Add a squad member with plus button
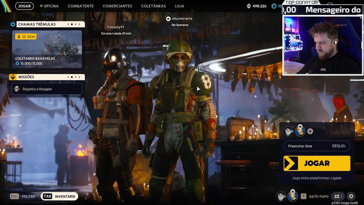Viewport: 364px width, 205px height. point(310,131)
